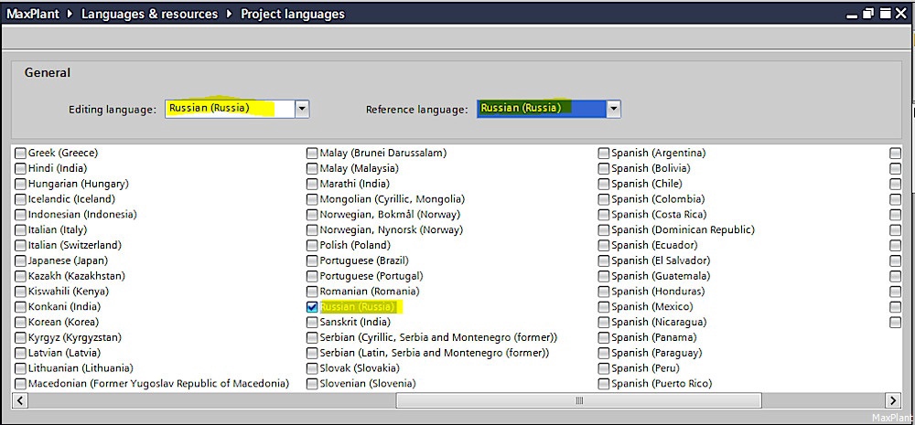Click the horizontal scrollbar right arrow
Image resolution: width=915 pixels, height=425 pixels.
893,400
